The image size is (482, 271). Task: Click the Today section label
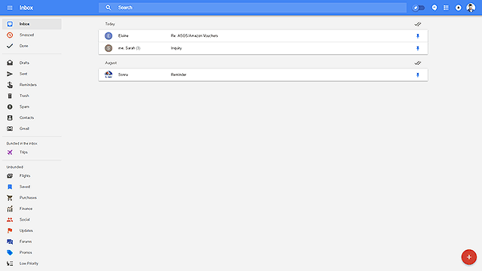click(x=110, y=24)
